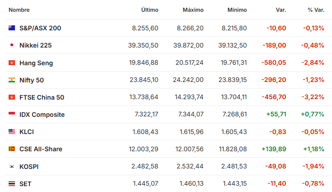
Task: Click the Australian flag icon beside S&P/ASX 200
Action: pyautogui.click(x=12, y=28)
